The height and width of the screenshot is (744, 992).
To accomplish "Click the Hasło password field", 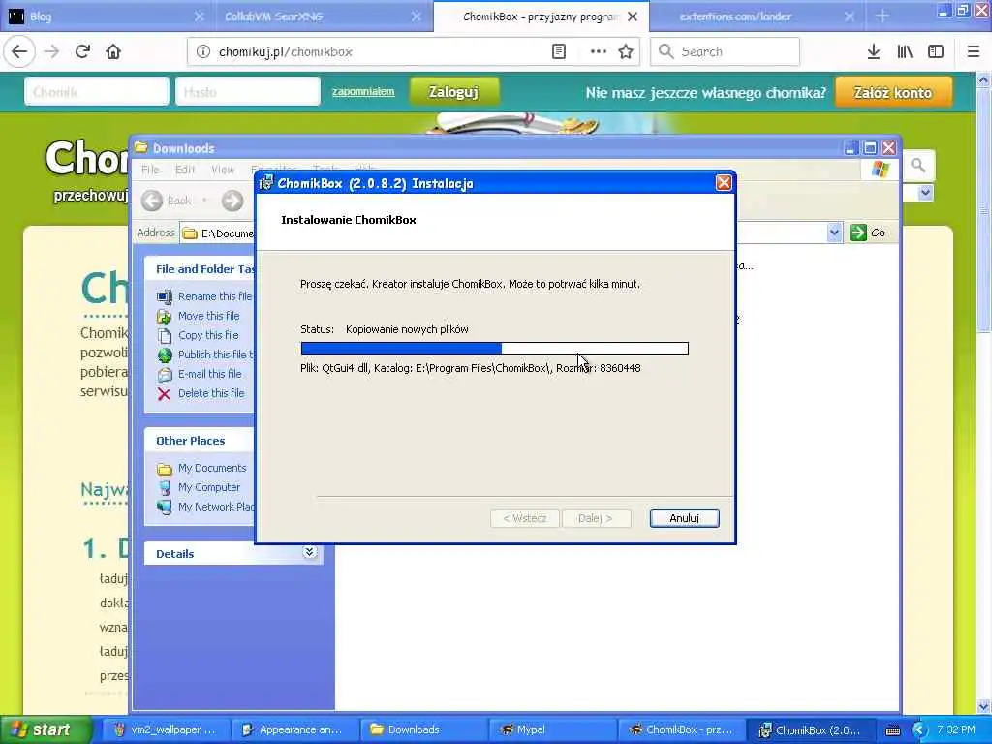I will coord(248,92).
